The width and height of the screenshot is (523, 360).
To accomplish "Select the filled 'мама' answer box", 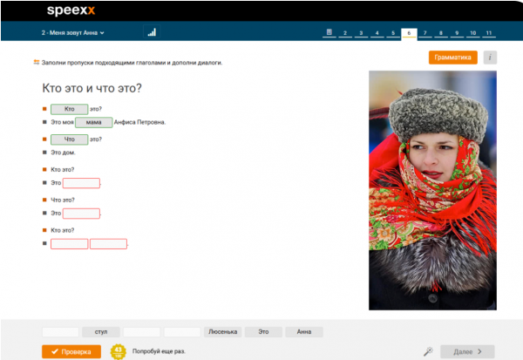I will click(94, 122).
